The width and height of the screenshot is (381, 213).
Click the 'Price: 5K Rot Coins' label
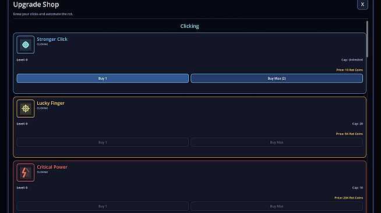(x=349, y=134)
